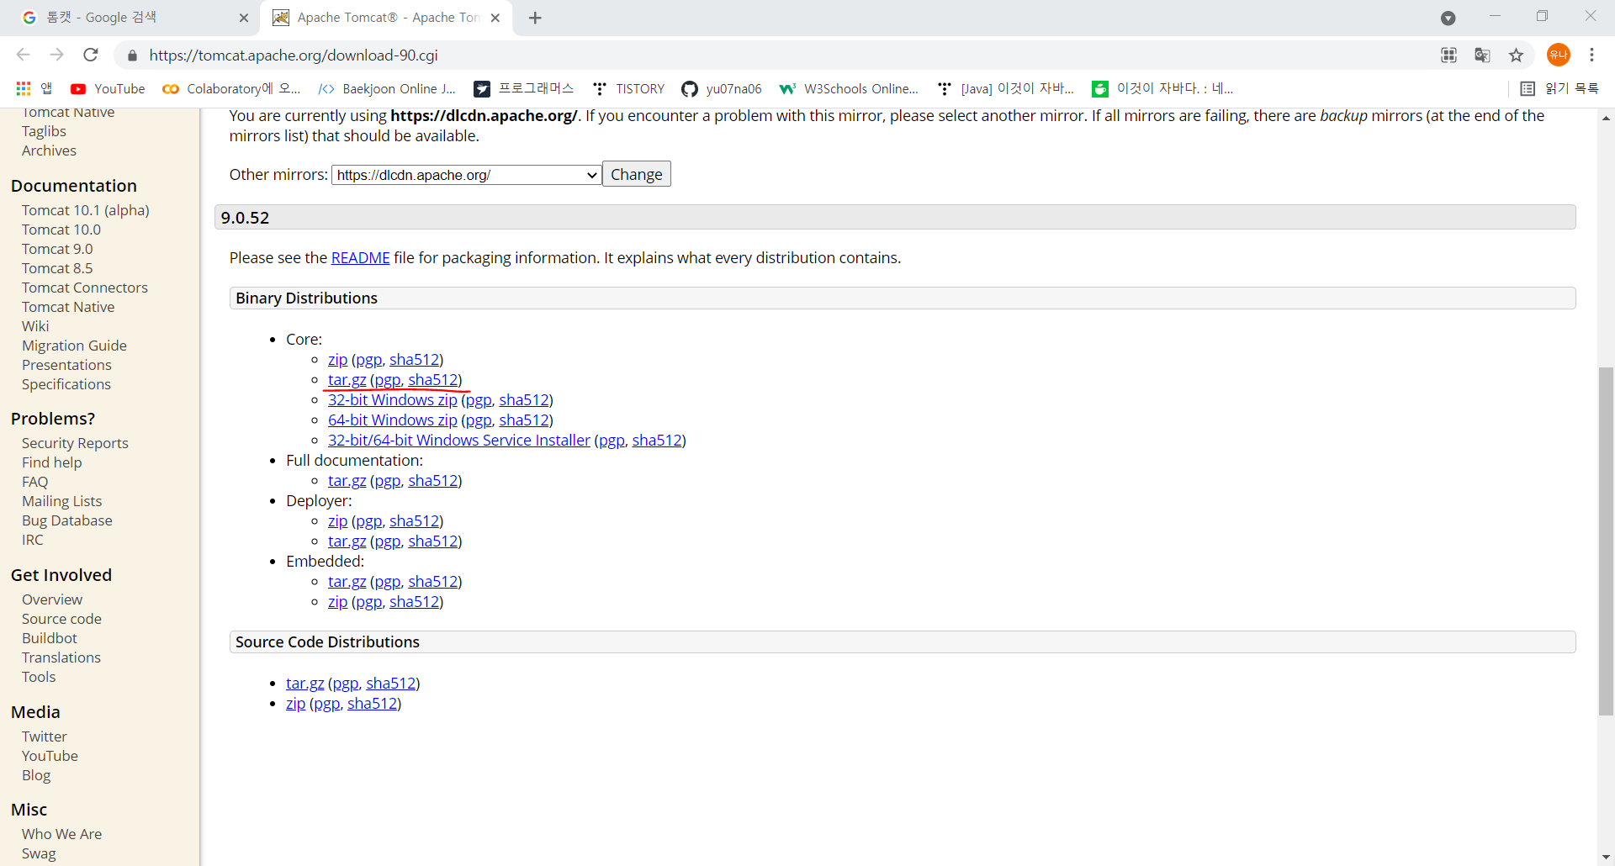Screen dimensions: 1615x866
Task: Click the tab search dropdown icon
Action: click(1448, 18)
